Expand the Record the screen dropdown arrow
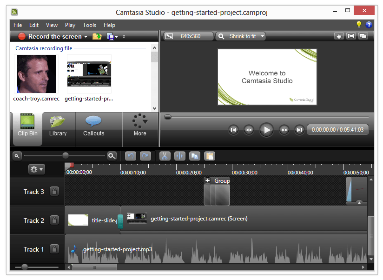The width and height of the screenshot is (383, 280). click(86, 37)
